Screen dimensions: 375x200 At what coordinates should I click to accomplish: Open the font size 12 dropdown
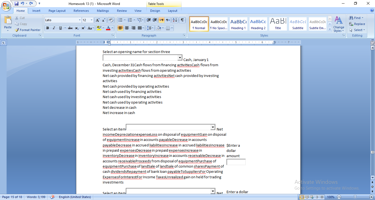(x=91, y=20)
